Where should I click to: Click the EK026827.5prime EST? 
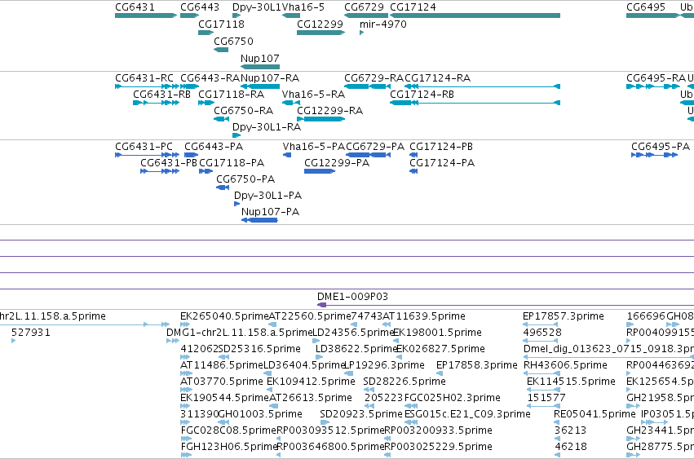(x=400, y=357)
